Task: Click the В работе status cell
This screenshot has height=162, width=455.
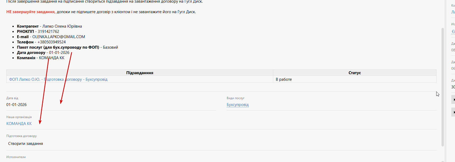Action: click(284, 79)
